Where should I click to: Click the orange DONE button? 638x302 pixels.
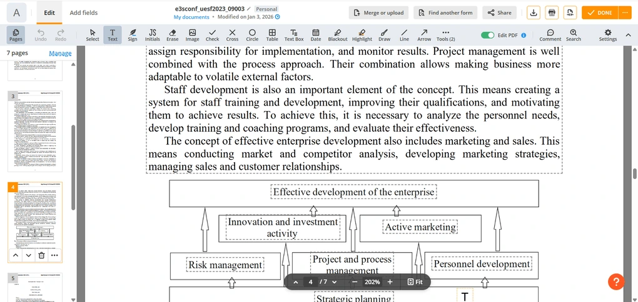(600, 12)
